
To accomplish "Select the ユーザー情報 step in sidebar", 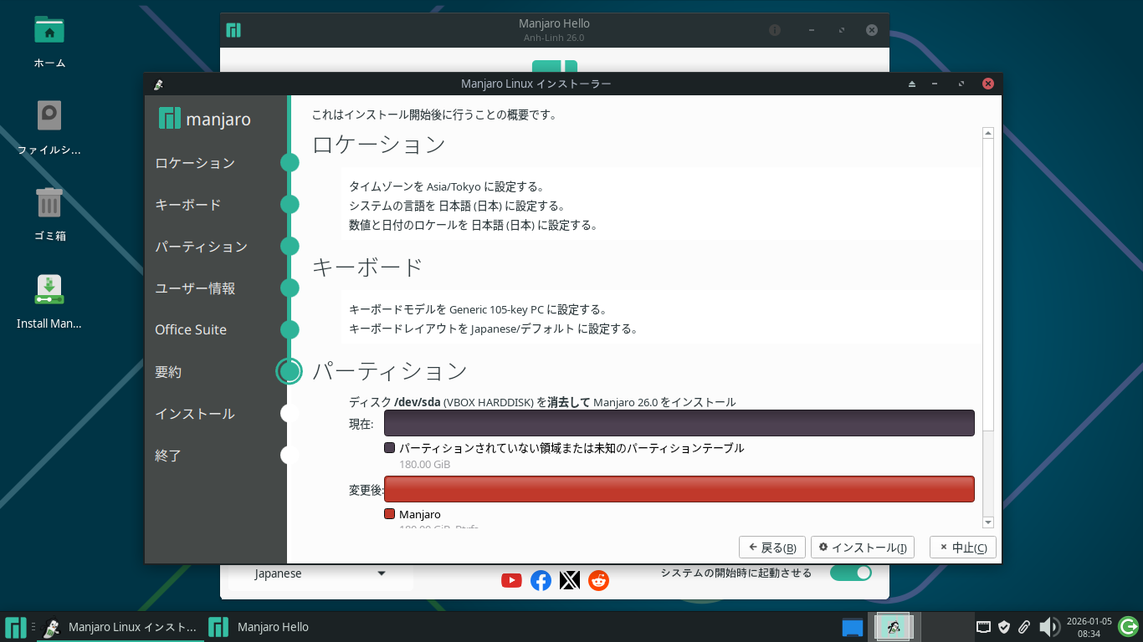I will click(195, 288).
